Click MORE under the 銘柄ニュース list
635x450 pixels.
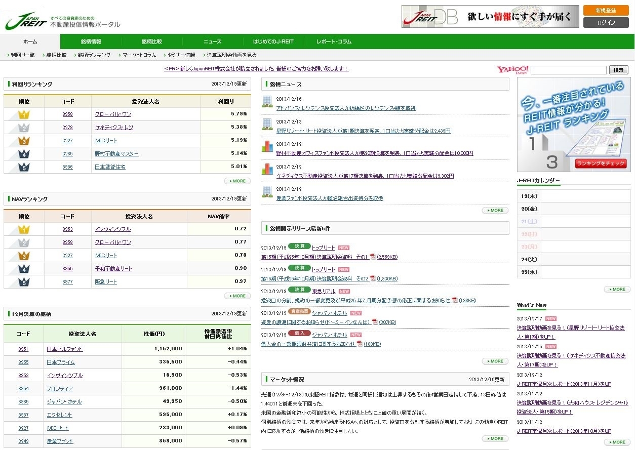tap(495, 210)
